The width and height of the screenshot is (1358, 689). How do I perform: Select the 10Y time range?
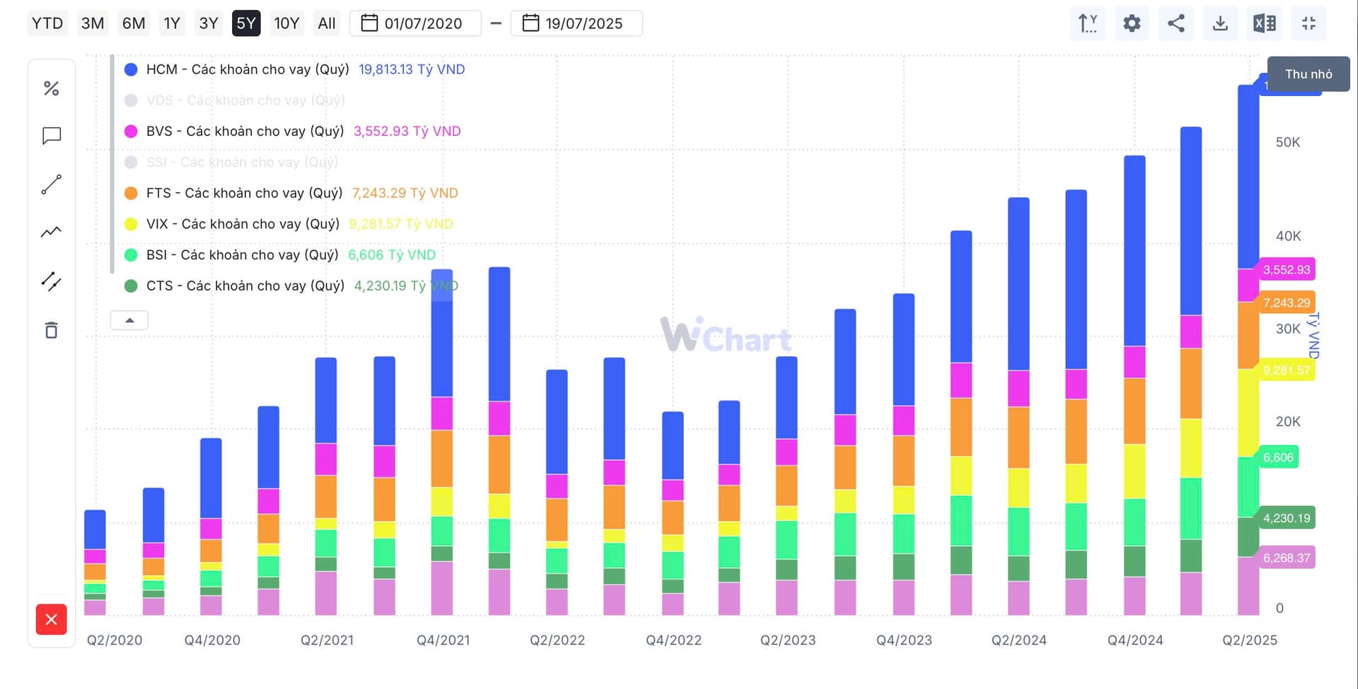[286, 23]
